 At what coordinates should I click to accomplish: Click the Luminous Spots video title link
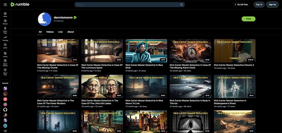click(x=102, y=66)
